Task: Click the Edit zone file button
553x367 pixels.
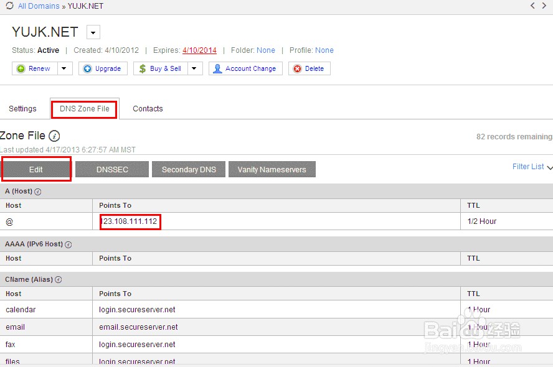Action: (x=36, y=169)
